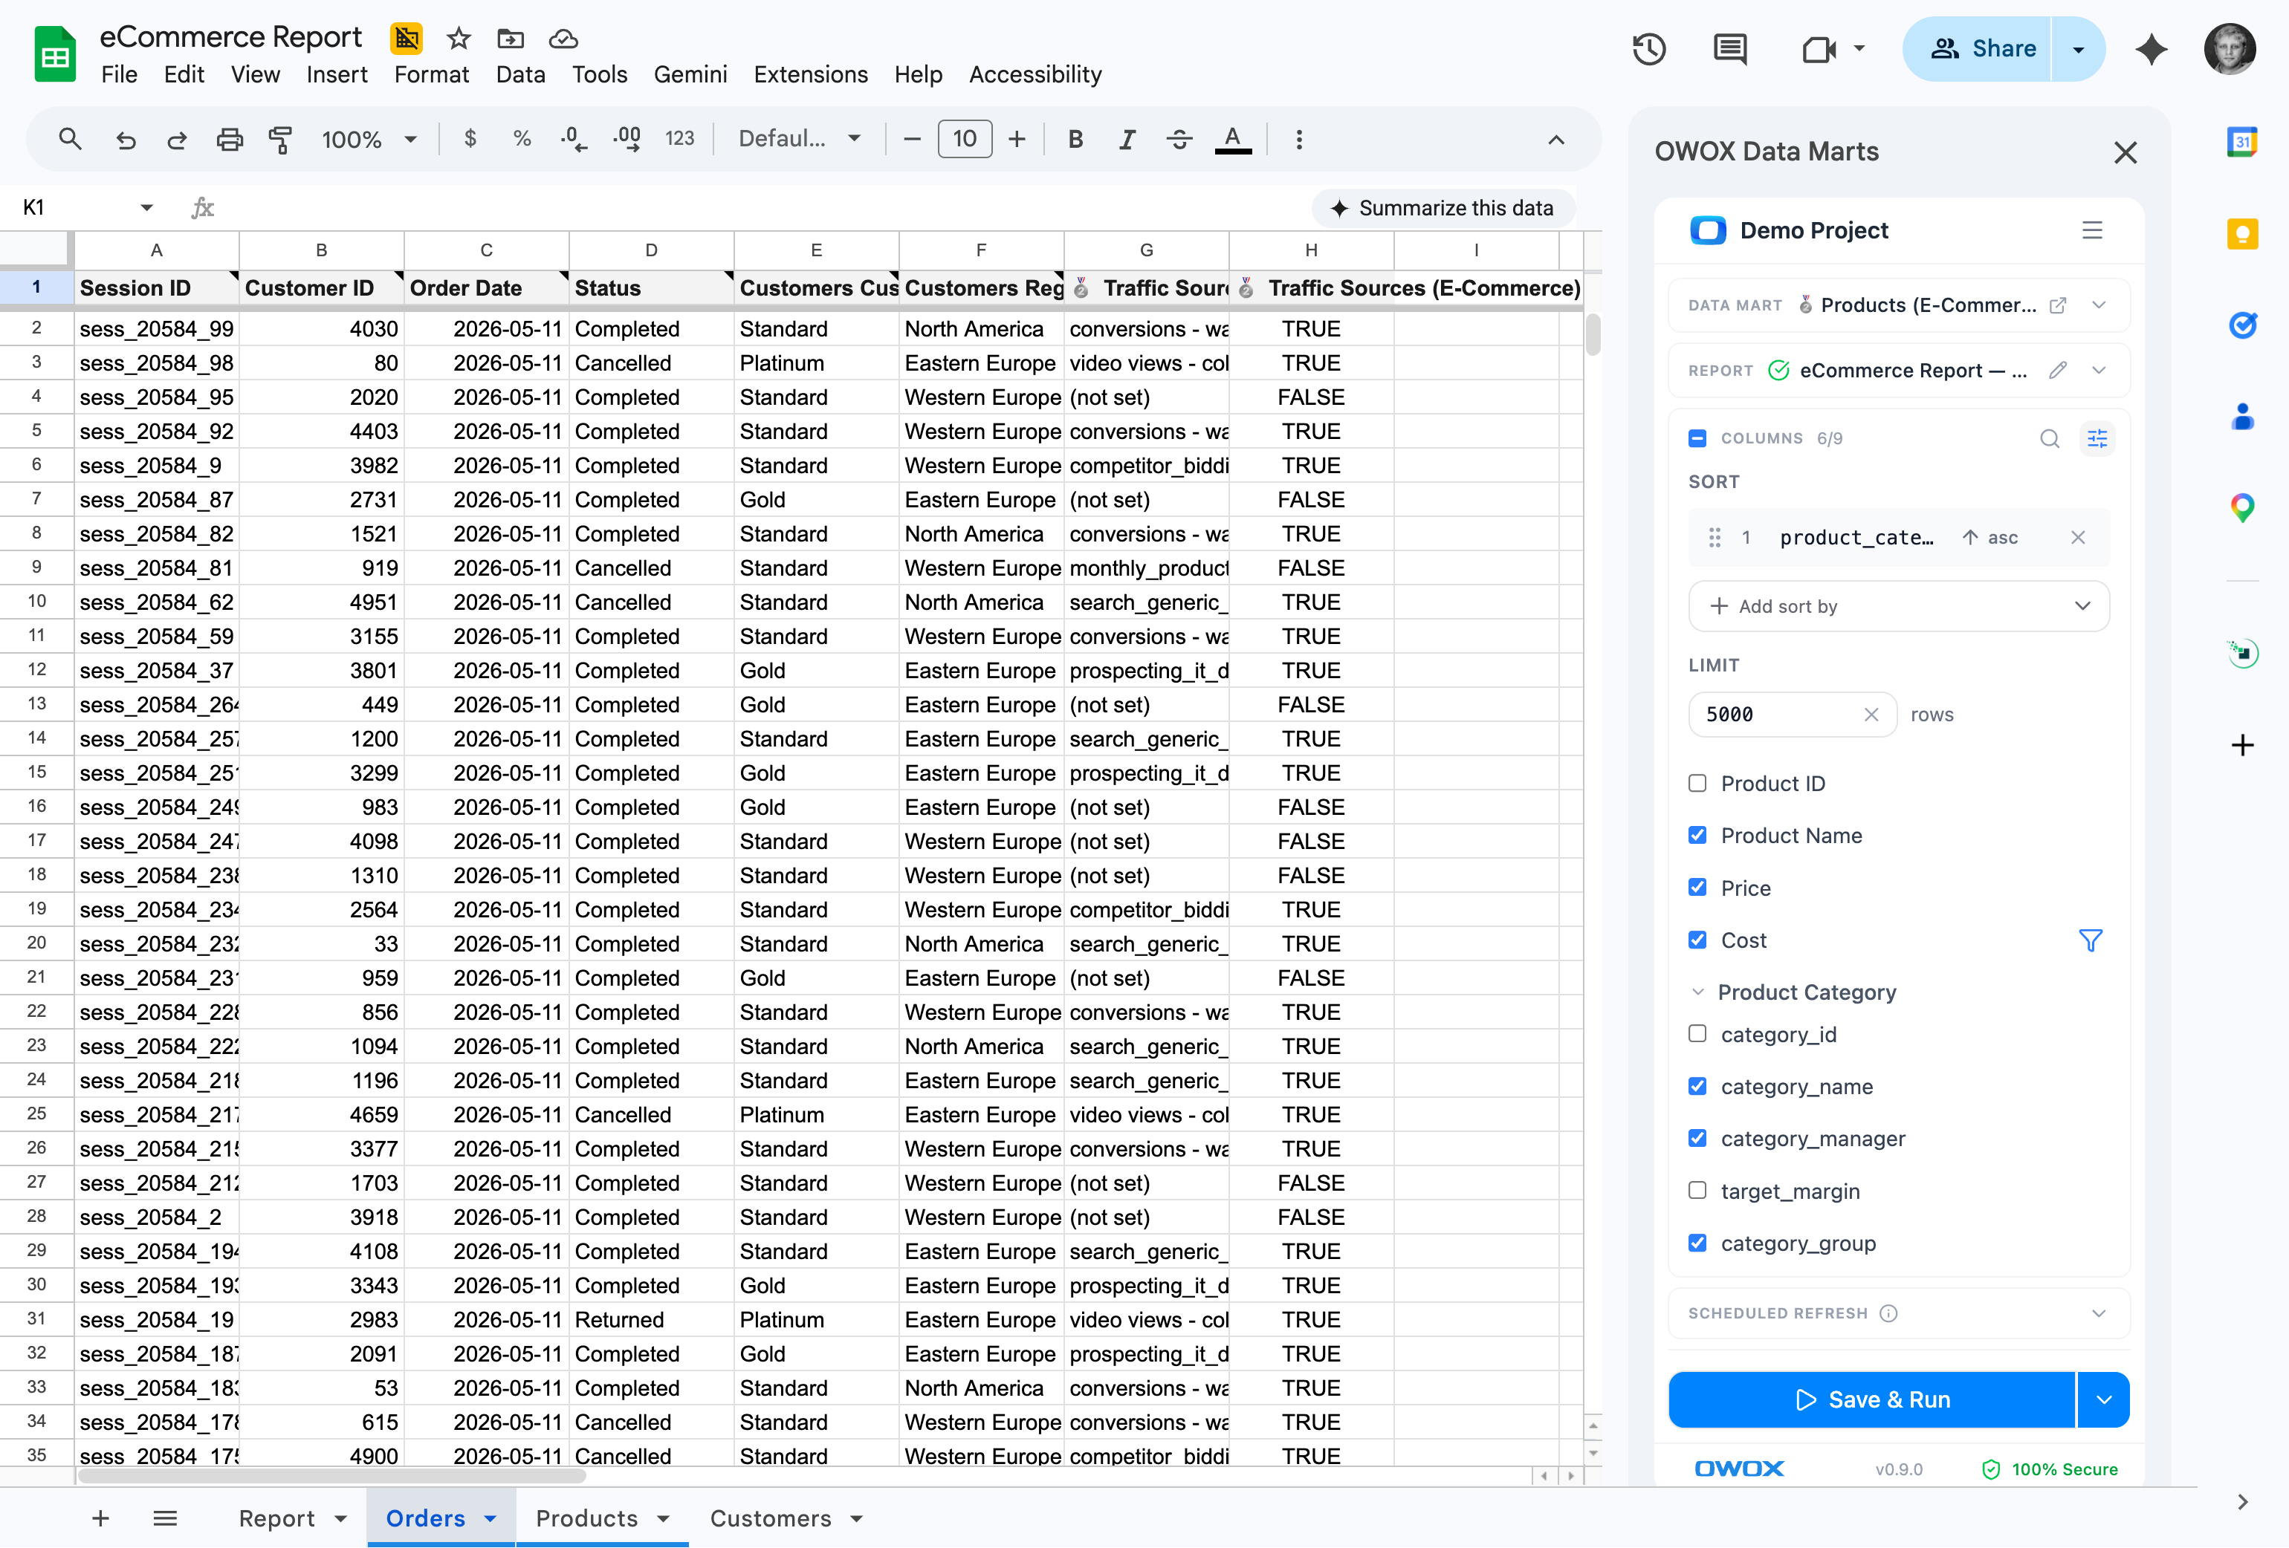Click the undo arrow in toolbar
The width and height of the screenshot is (2289, 1548).
[125, 139]
